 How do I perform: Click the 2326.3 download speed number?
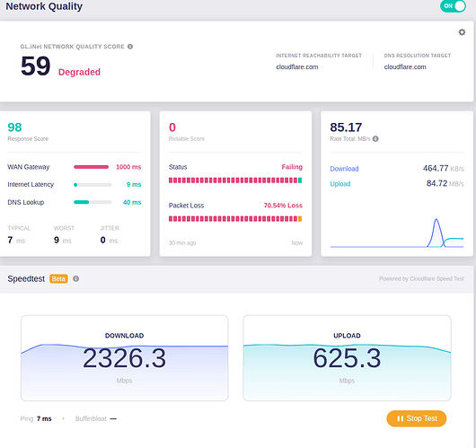tap(124, 358)
